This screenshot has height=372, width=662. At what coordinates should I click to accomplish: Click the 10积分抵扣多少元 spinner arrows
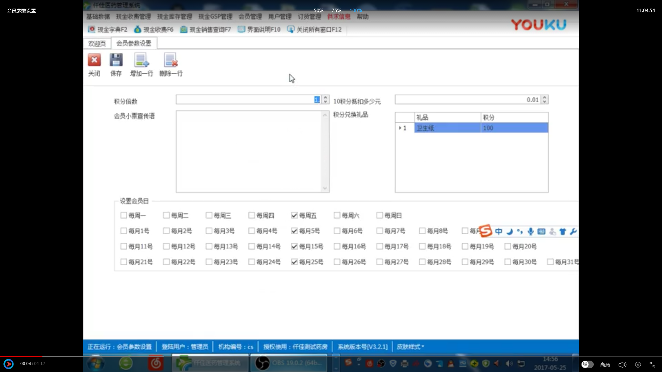coord(544,100)
